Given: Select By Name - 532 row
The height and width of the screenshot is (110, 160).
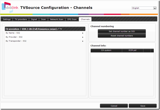Looking at the screenshot, I should click(45, 33).
